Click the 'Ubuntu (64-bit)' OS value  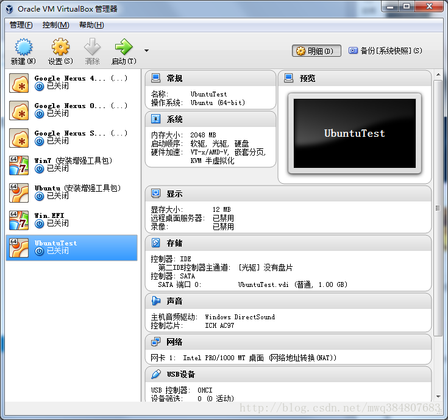coord(218,103)
